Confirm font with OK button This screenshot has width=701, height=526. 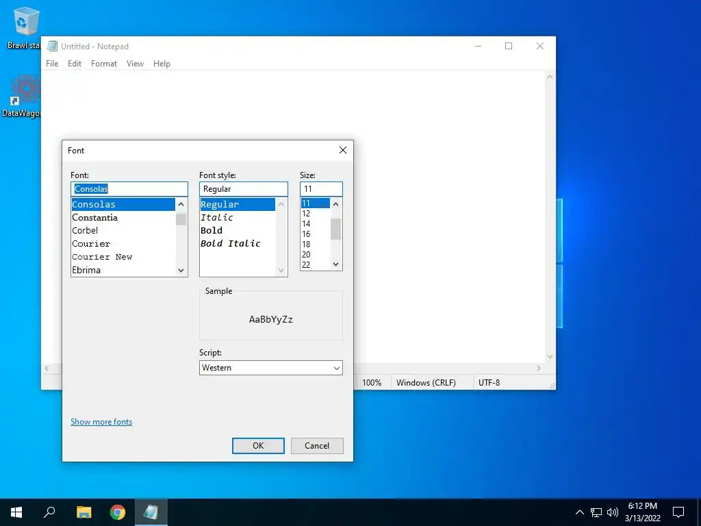(258, 445)
